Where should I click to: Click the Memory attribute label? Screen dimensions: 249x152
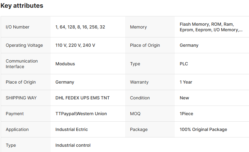click(x=138, y=27)
